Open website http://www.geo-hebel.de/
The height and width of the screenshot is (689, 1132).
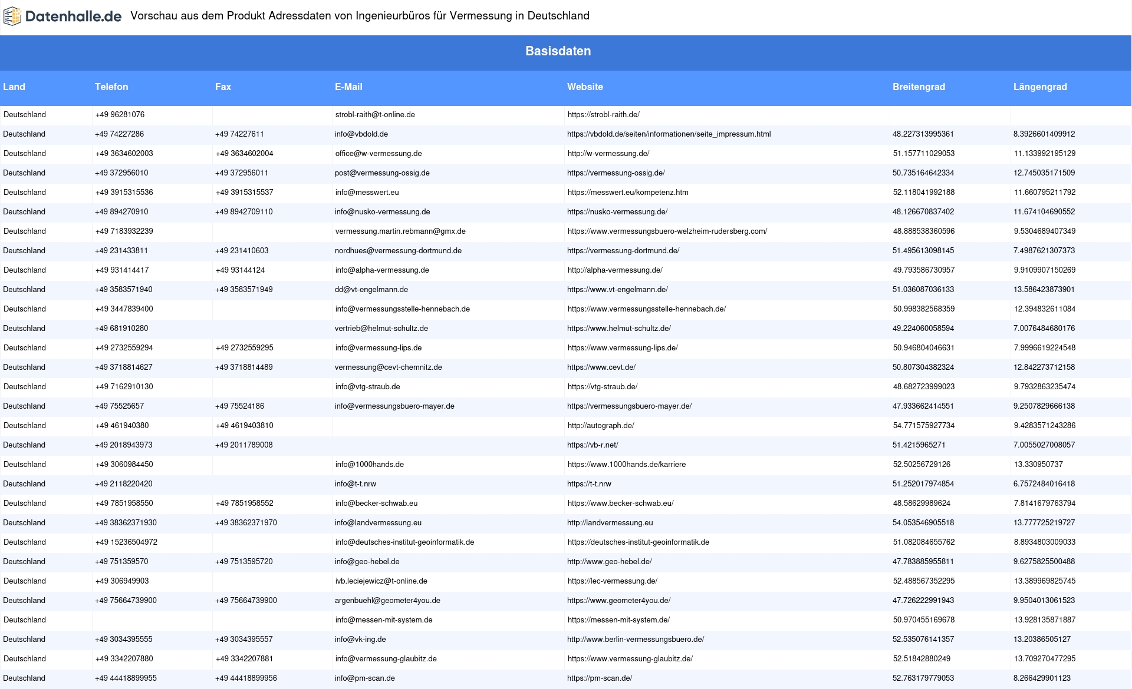click(610, 562)
